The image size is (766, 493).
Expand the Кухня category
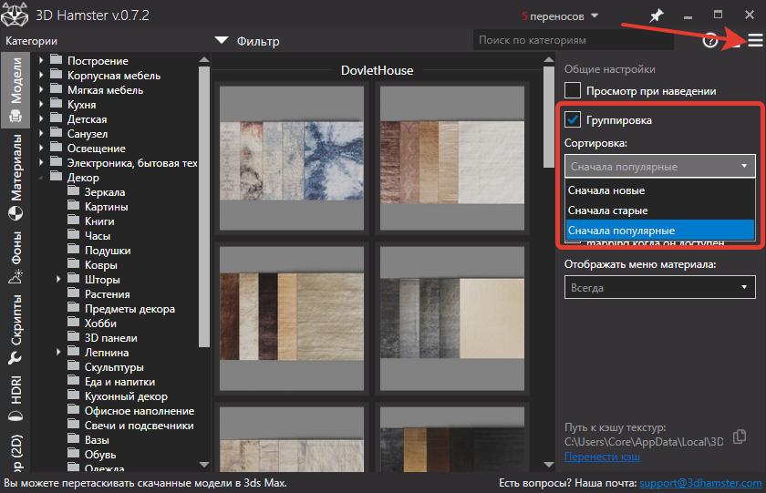click(x=41, y=104)
